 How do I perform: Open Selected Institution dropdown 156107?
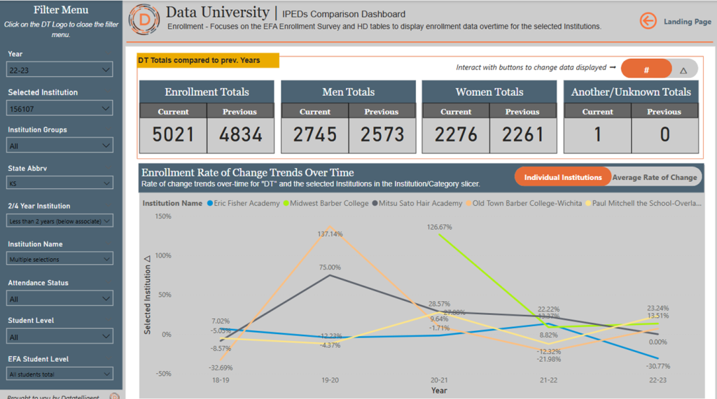click(60, 108)
